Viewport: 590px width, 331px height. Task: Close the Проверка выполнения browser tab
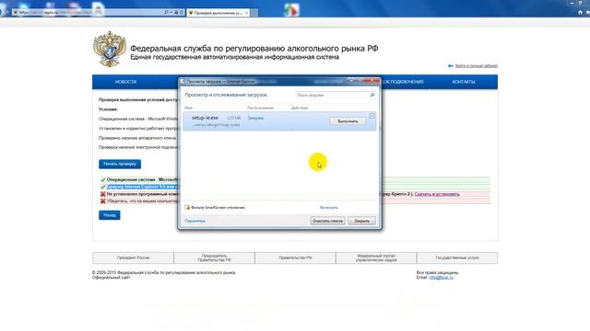click(246, 13)
